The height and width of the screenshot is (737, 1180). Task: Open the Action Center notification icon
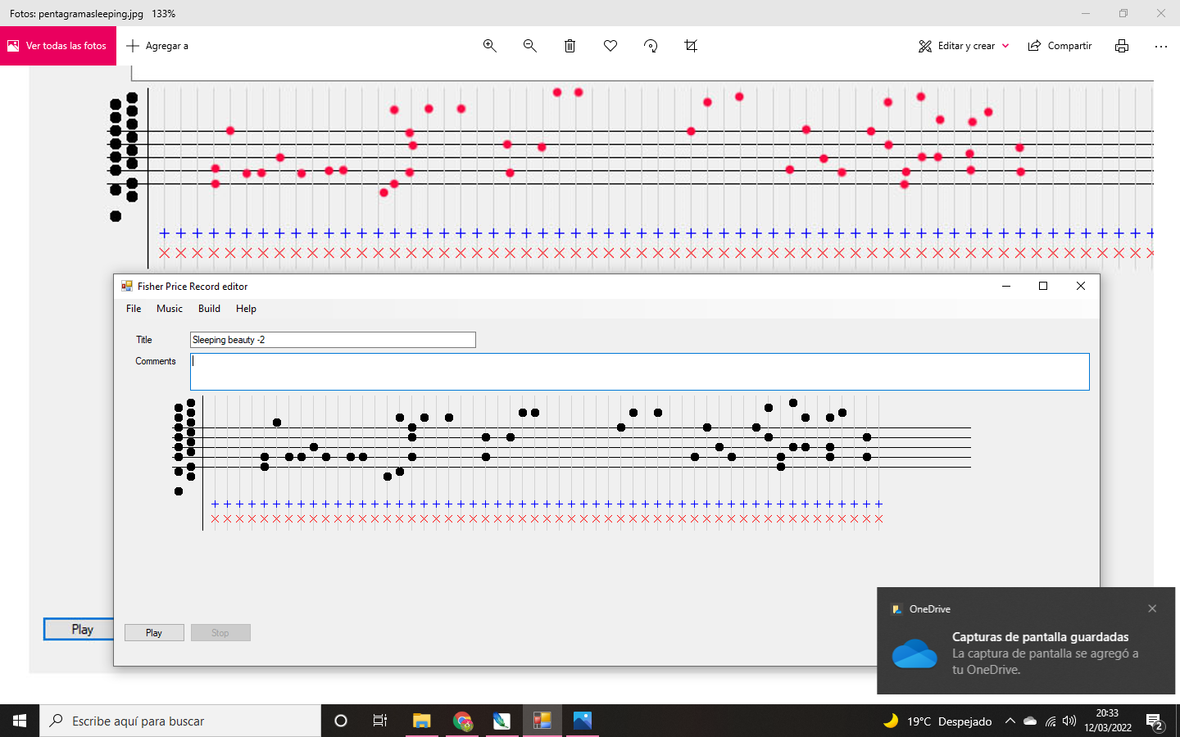coord(1155,721)
